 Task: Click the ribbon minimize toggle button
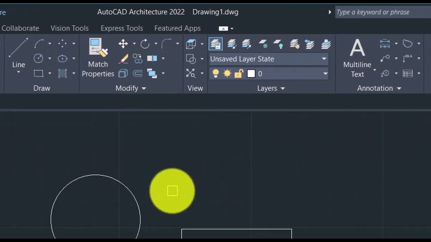coord(223,29)
